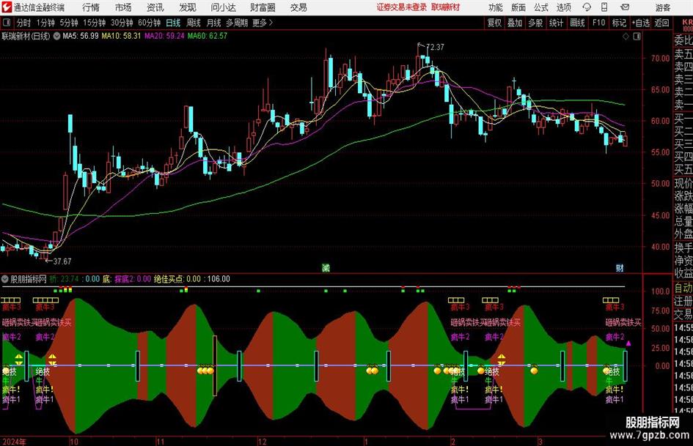Click the blue 财 marker on chart
Image resolution: width=693 pixels, height=446 pixels.
[x=620, y=267]
